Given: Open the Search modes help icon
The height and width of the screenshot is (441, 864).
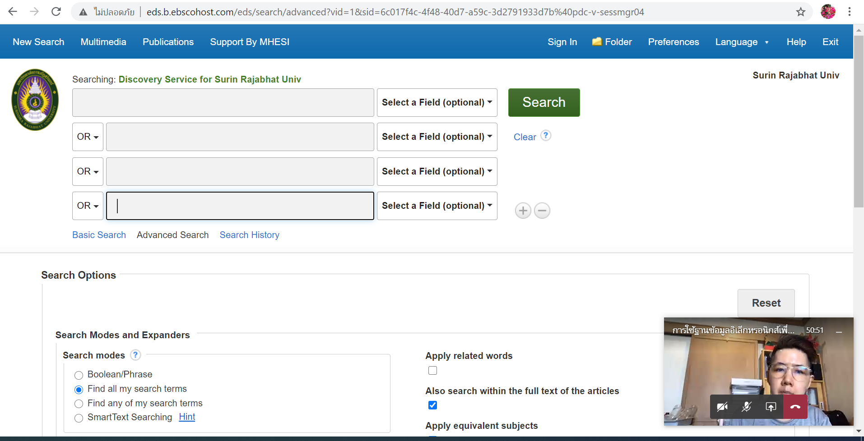Looking at the screenshot, I should coord(135,355).
